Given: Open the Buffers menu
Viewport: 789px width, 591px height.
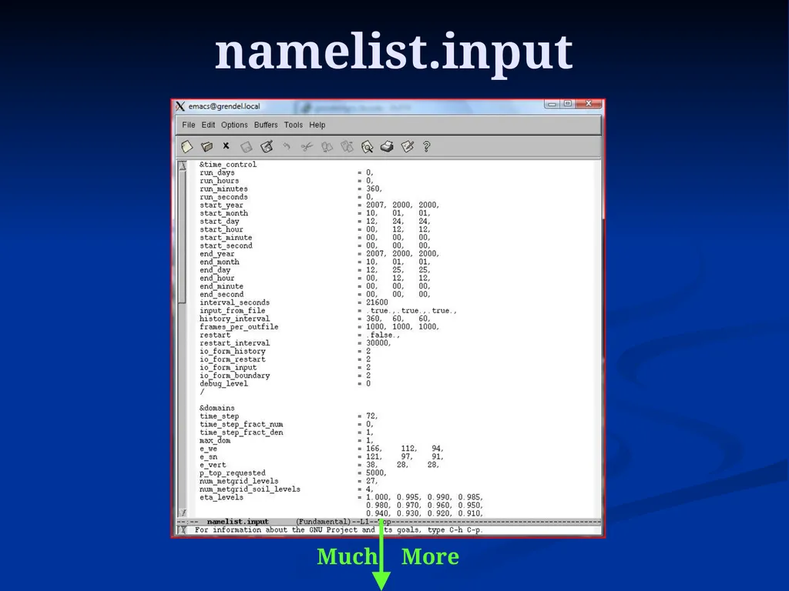Looking at the screenshot, I should coord(266,125).
